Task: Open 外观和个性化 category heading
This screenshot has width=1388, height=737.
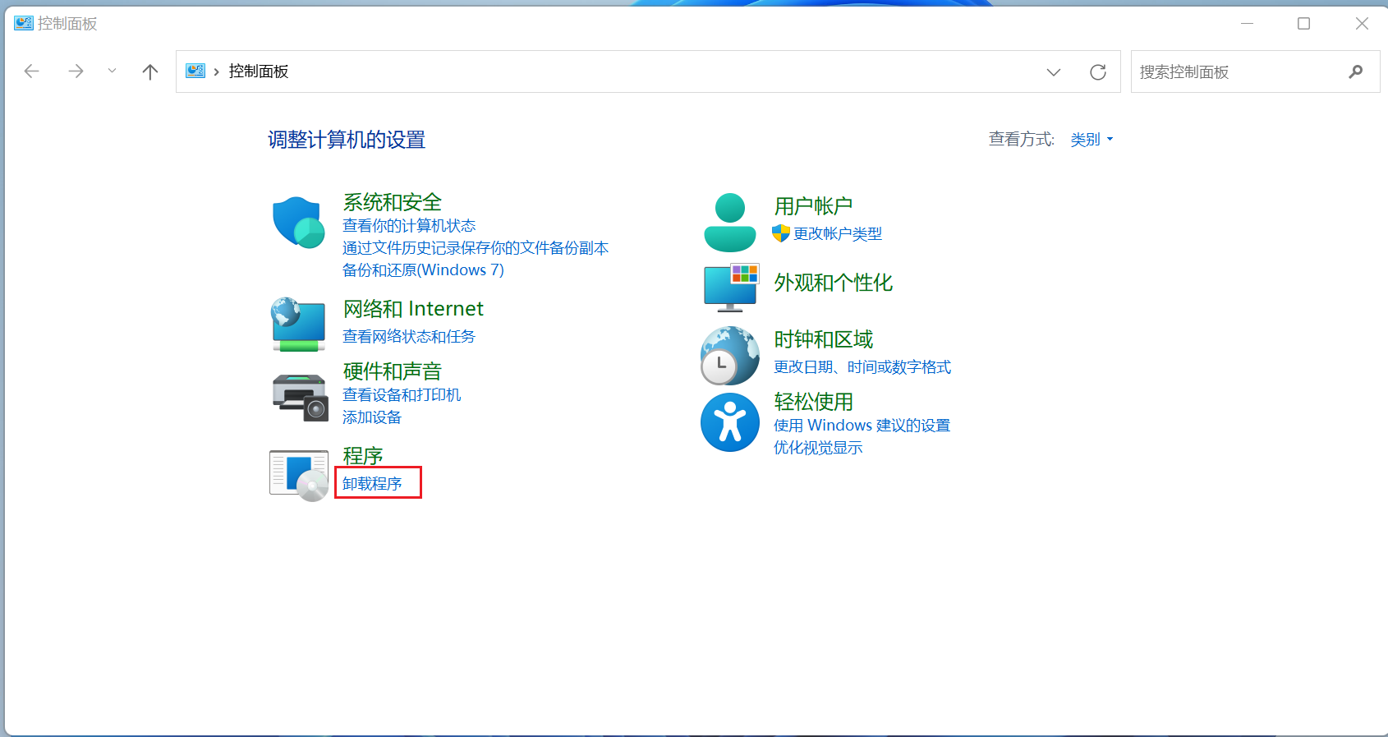Action: (833, 283)
